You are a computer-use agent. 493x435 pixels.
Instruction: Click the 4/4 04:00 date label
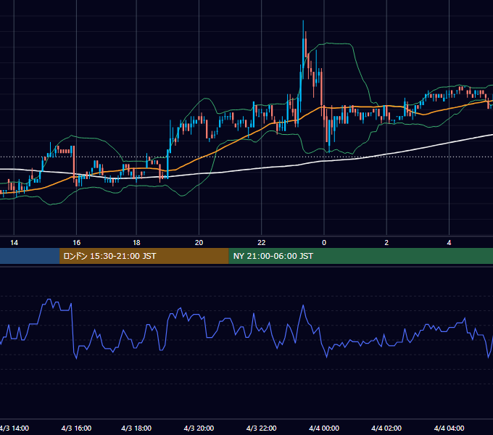pos(449,428)
